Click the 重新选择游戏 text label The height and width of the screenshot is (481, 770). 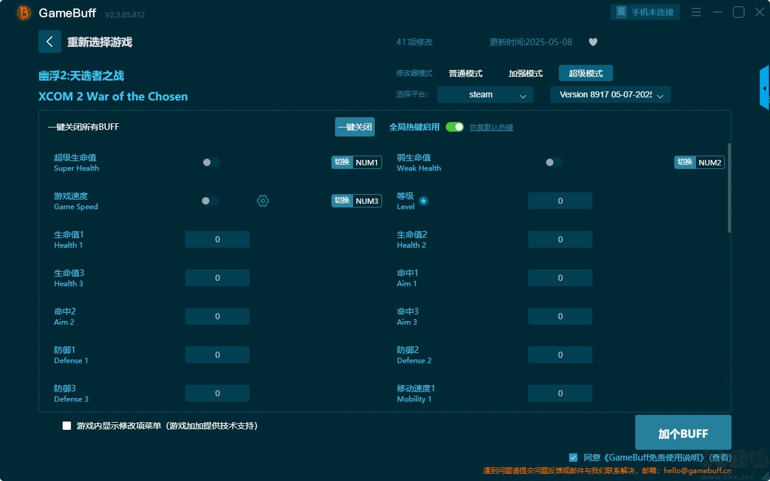pyautogui.click(x=100, y=42)
